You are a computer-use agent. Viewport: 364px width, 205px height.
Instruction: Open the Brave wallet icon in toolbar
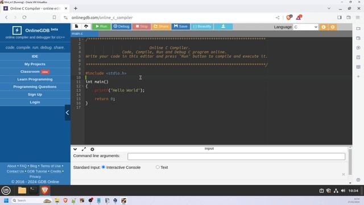tap(349, 18)
